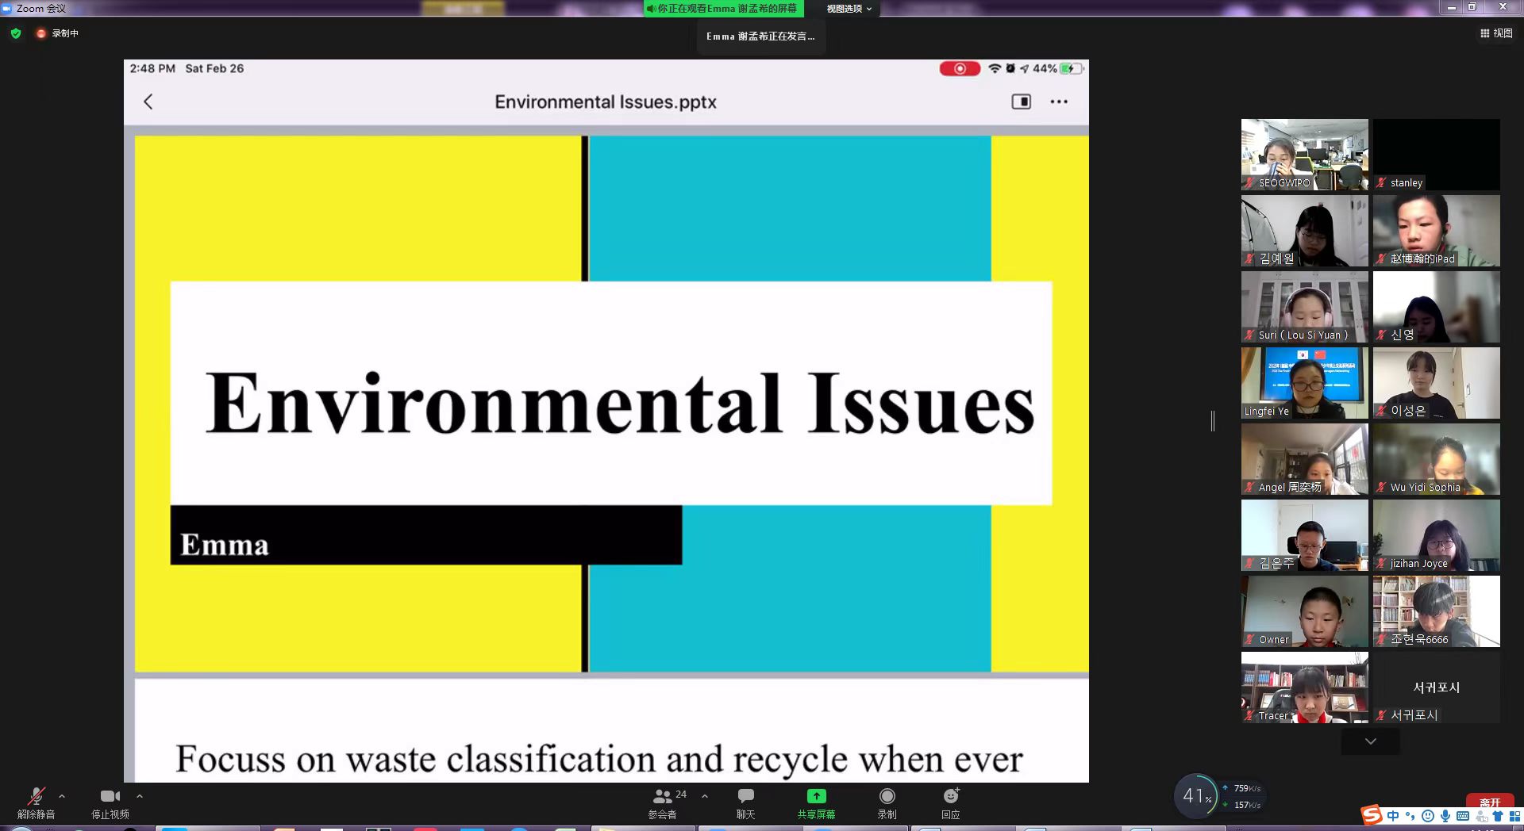Open audio options arrow beside the microphone

pos(62,796)
